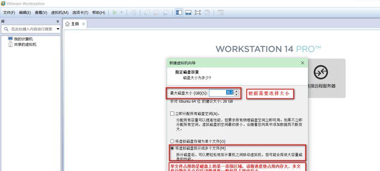Click the send Ctrl+Alt+Del toolbar icon

pos(133,12)
